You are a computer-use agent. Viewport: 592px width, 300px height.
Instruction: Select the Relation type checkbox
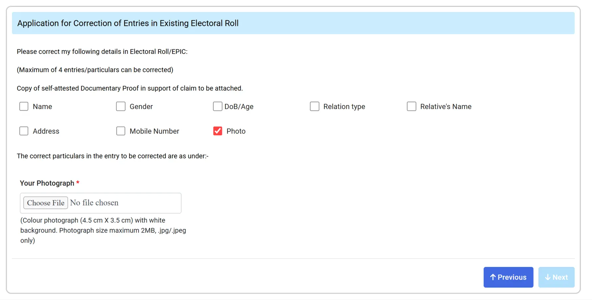pyautogui.click(x=314, y=106)
